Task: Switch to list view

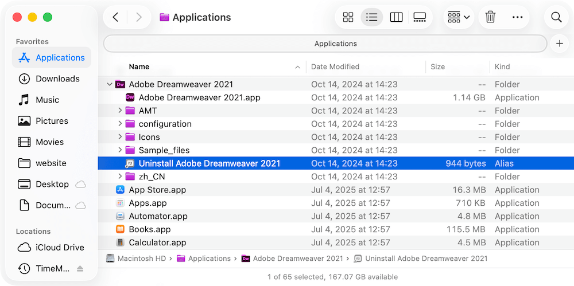Action: [371, 17]
